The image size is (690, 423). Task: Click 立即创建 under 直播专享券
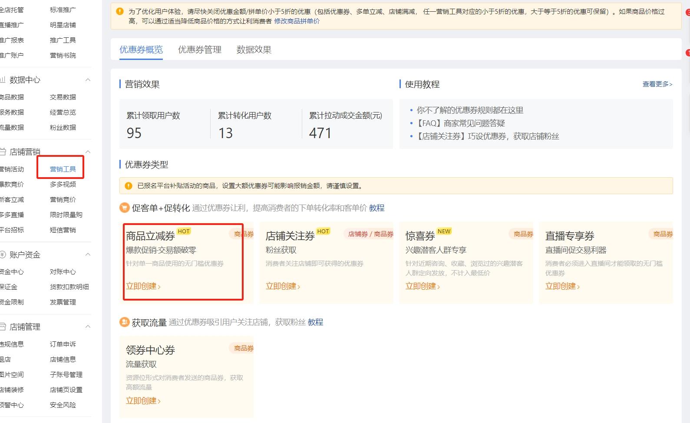[x=563, y=286]
